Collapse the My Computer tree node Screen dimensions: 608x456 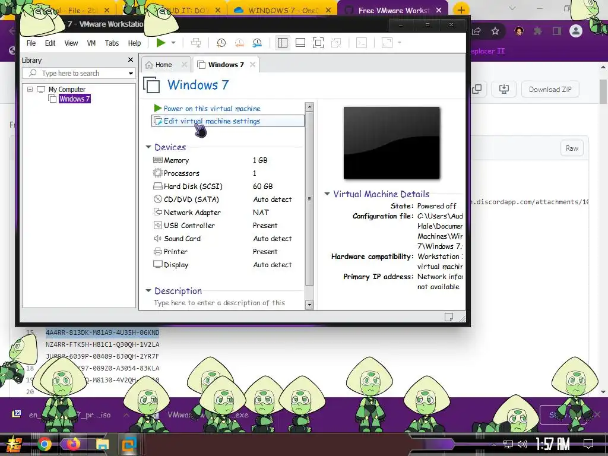coord(30,89)
